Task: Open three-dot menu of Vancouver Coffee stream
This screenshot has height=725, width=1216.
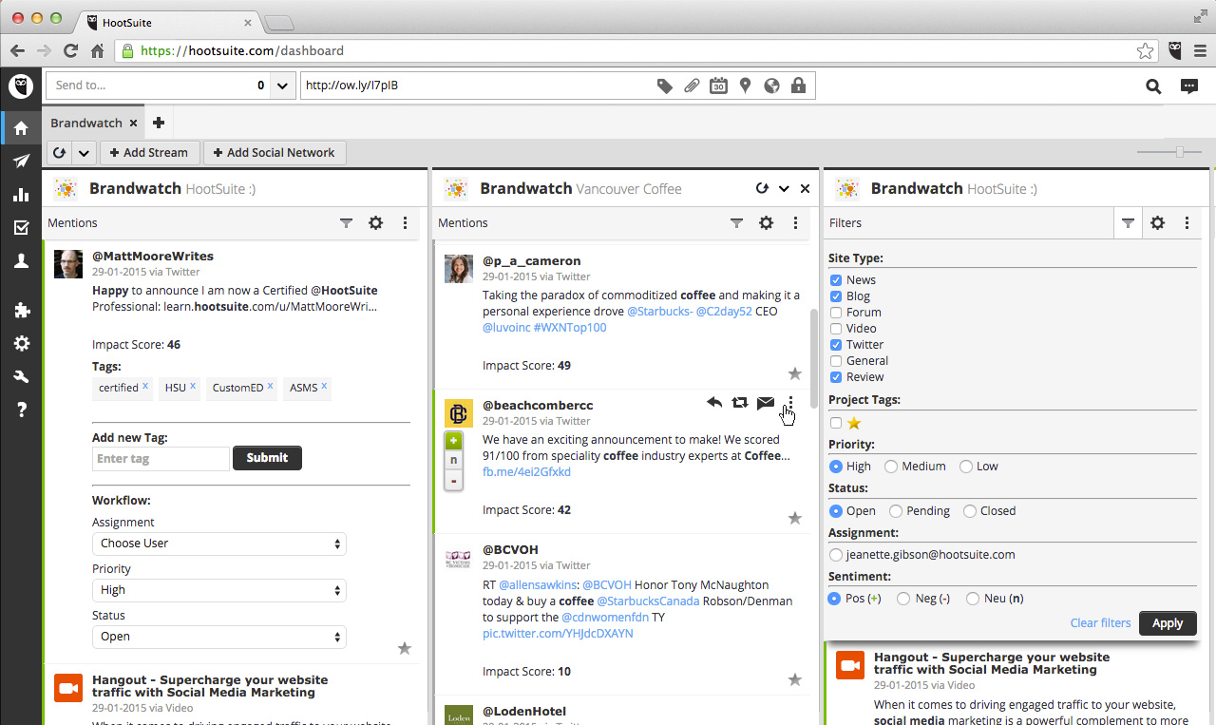Action: click(x=795, y=223)
